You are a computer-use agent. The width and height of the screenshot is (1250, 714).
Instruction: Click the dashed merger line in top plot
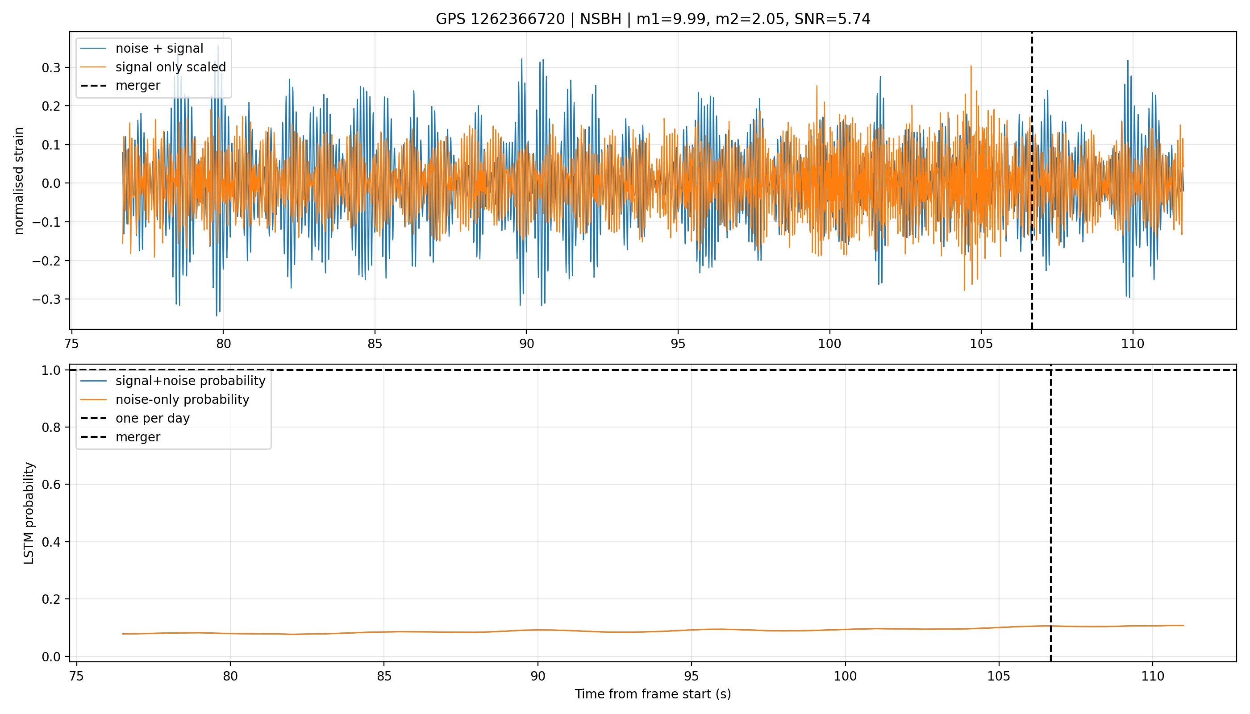[1032, 180]
